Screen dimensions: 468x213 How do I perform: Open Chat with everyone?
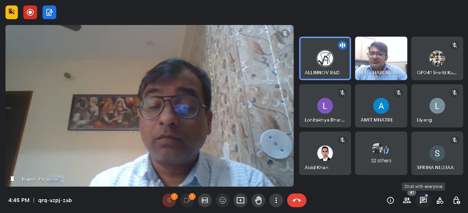tap(423, 200)
